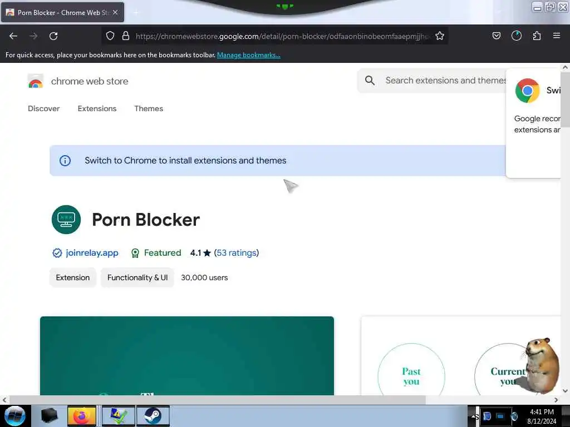Click the Extension category chip
The image size is (570, 427).
[73, 277]
